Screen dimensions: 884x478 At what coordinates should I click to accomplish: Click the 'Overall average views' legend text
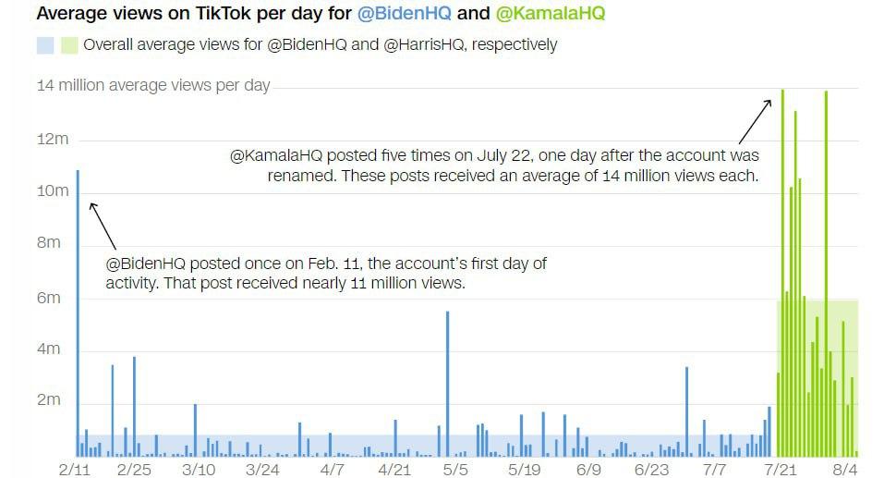(x=320, y=44)
